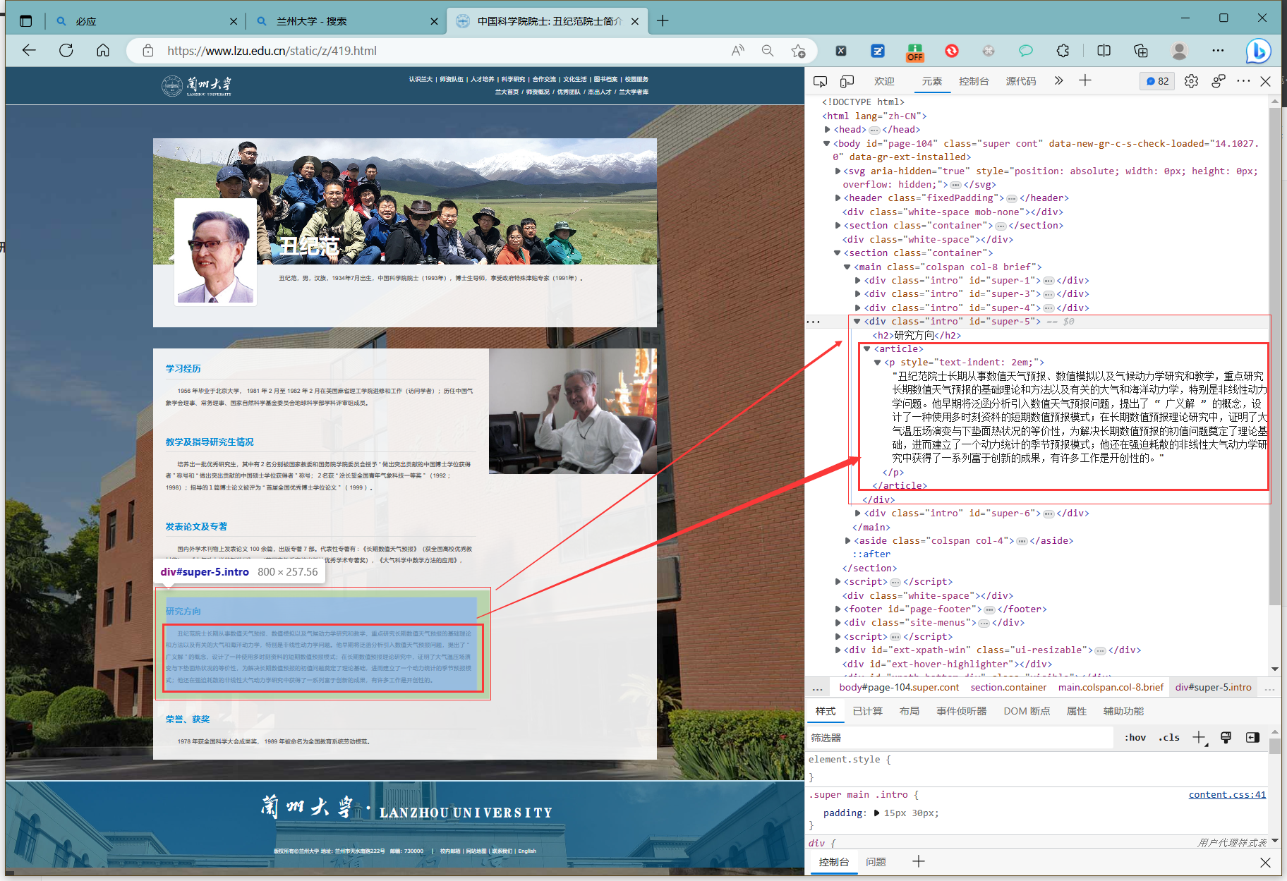Screen dimensions: 1287x881
Task: Click the red blocker extension icon
Action: click(952, 50)
